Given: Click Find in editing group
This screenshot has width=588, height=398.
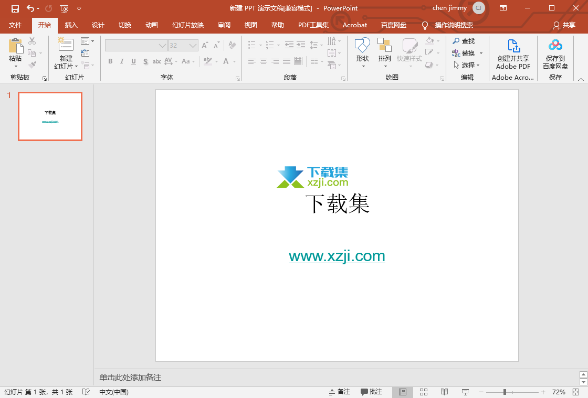Looking at the screenshot, I should pos(464,41).
